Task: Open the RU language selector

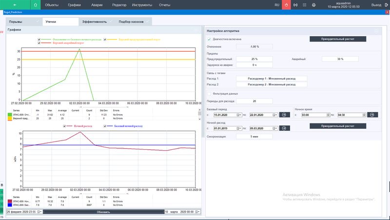Action: (277, 5)
